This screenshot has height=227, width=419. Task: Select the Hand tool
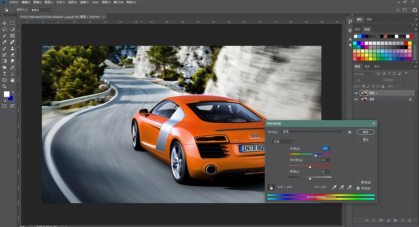click(x=12, y=80)
